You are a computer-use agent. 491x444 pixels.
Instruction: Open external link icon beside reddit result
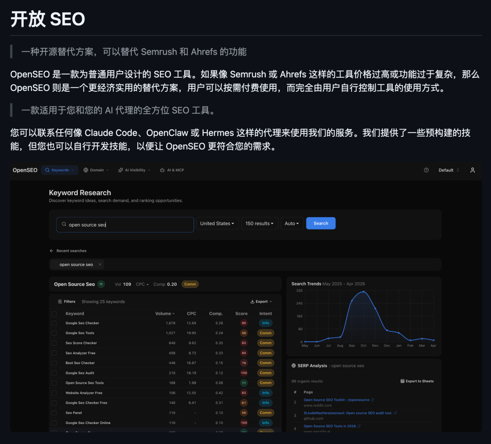click(372, 400)
